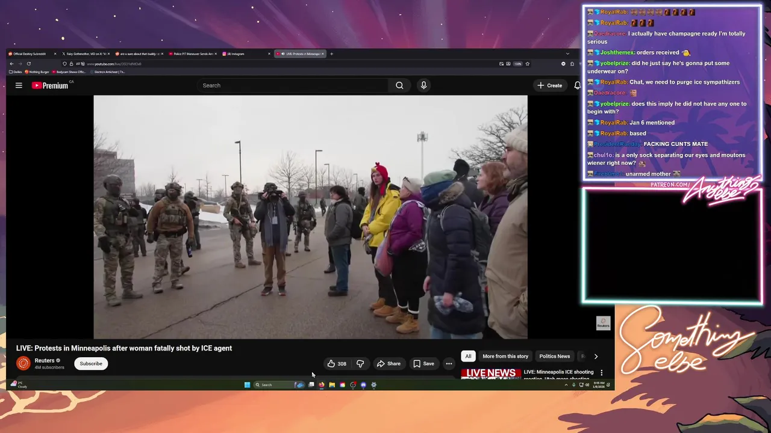
Task: Open the settings gear taskbar icon
Action: pyautogui.click(x=373, y=385)
